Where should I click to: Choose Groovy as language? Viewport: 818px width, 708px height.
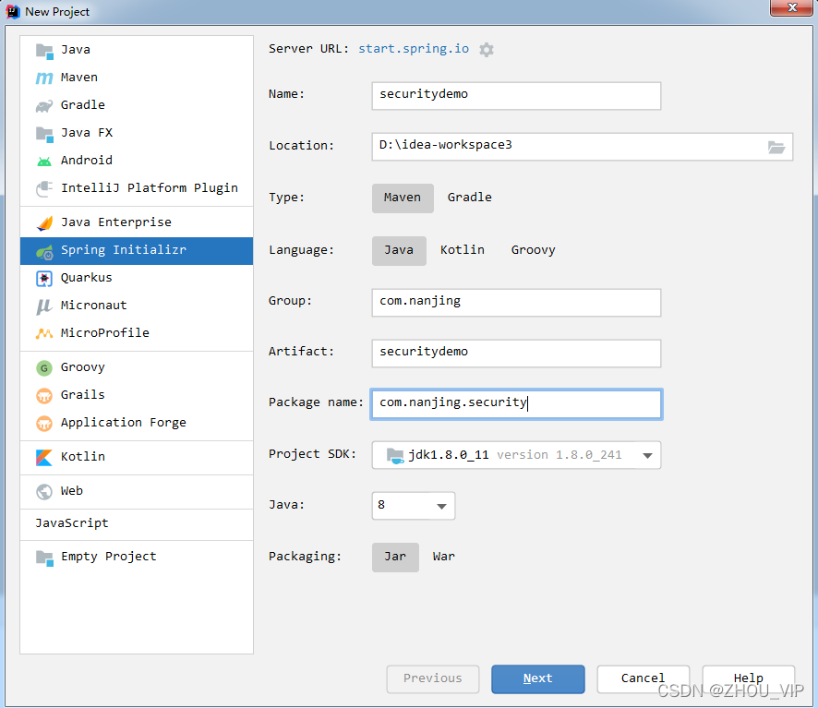pyautogui.click(x=533, y=250)
